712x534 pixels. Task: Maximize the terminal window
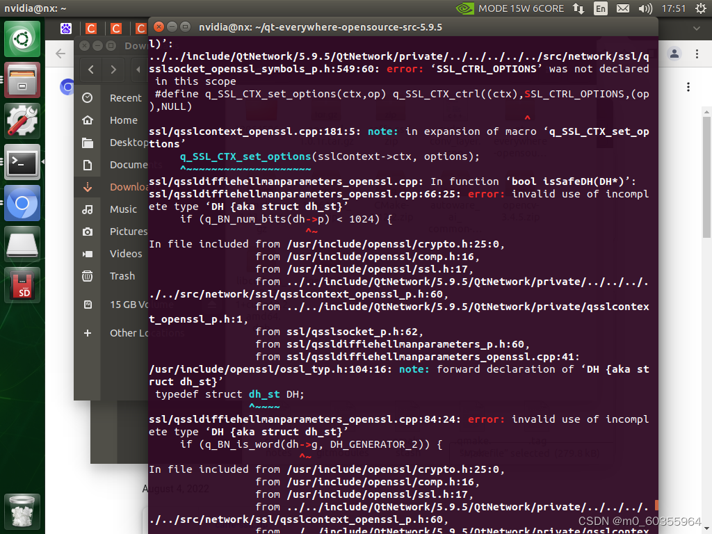pos(185,27)
